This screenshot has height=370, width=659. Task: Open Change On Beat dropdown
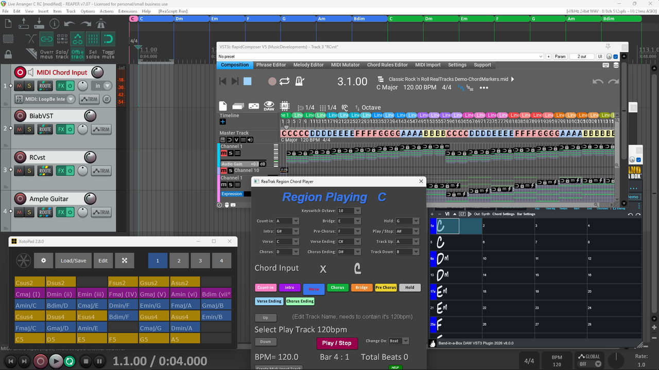[399, 341]
